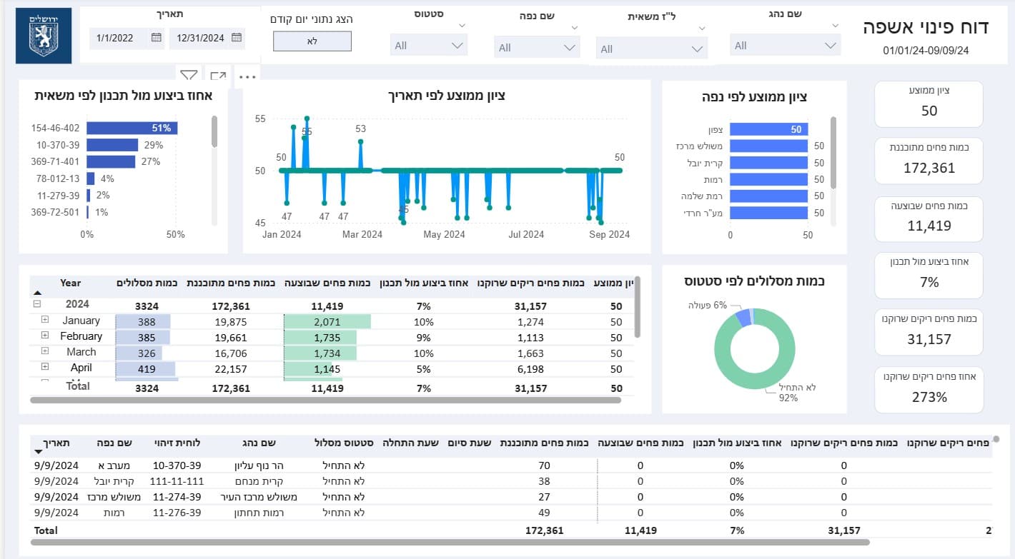Open the More options ellipsis menu
1015x559 pixels.
click(x=247, y=76)
